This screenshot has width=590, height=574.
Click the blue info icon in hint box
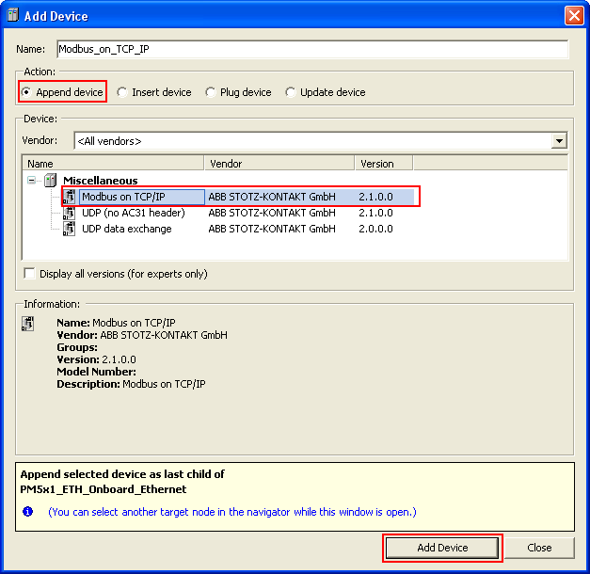tap(28, 512)
